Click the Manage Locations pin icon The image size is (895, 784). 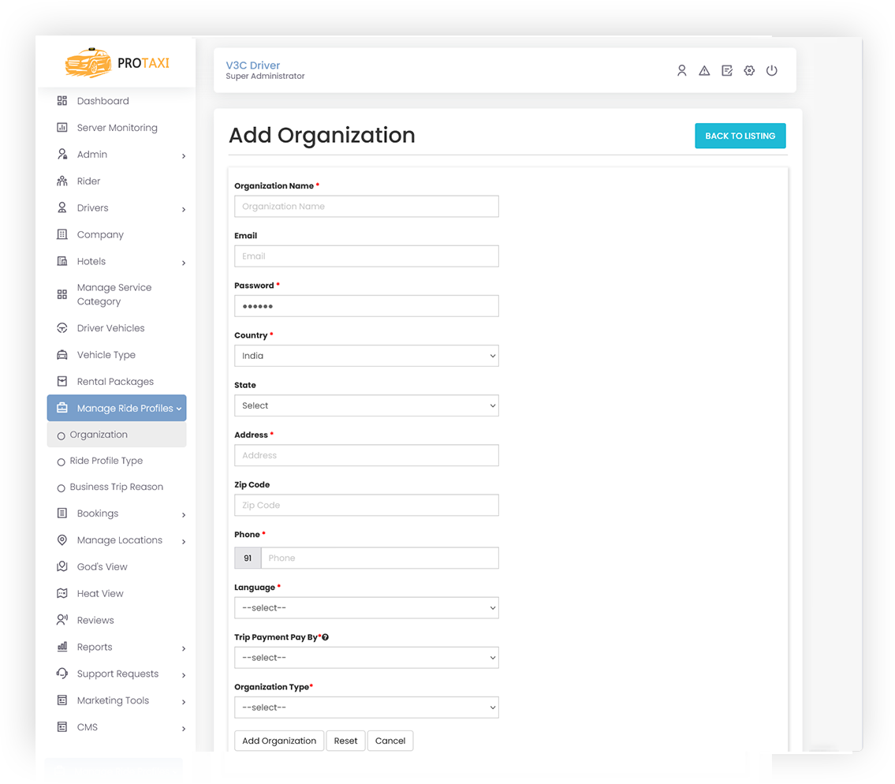[62, 540]
